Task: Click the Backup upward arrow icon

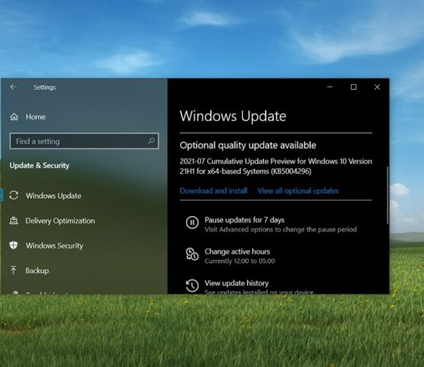Action: (13, 270)
